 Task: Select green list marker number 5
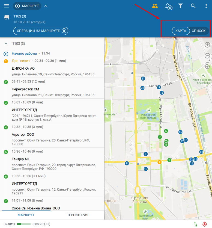(6, 152)
